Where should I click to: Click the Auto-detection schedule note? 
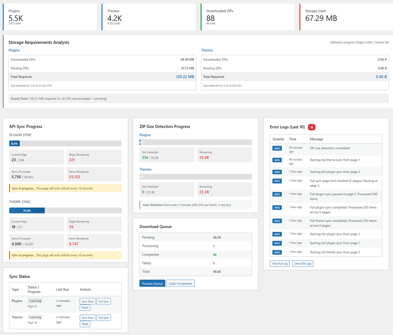(x=196, y=205)
